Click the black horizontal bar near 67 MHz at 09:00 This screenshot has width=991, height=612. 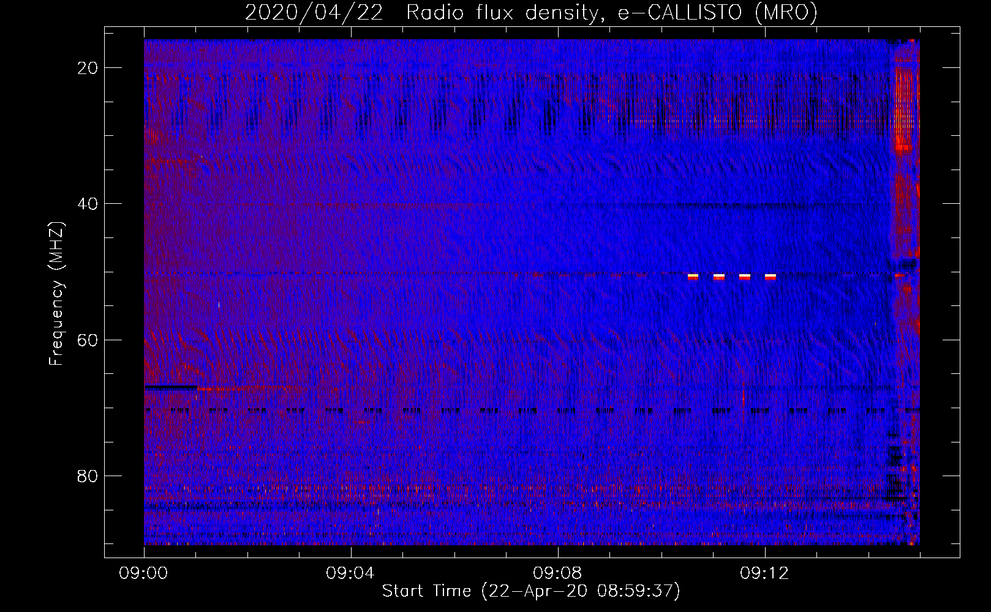(x=171, y=387)
